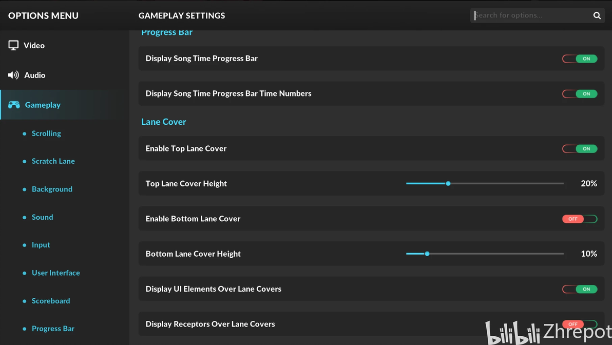Jump to the Scrolling subsection
The image size is (612, 345).
tap(46, 133)
